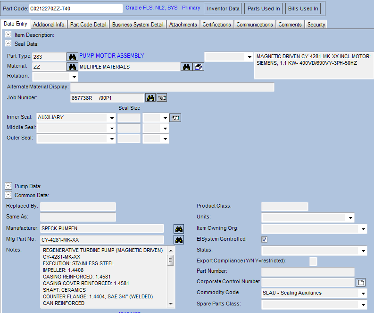Search Multiple Materials description with binoculars icon

click(x=186, y=67)
